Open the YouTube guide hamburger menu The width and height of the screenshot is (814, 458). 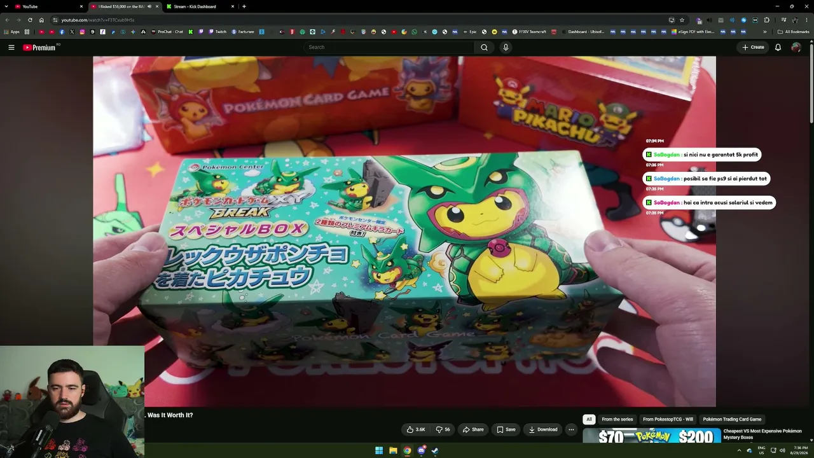pyautogui.click(x=11, y=47)
